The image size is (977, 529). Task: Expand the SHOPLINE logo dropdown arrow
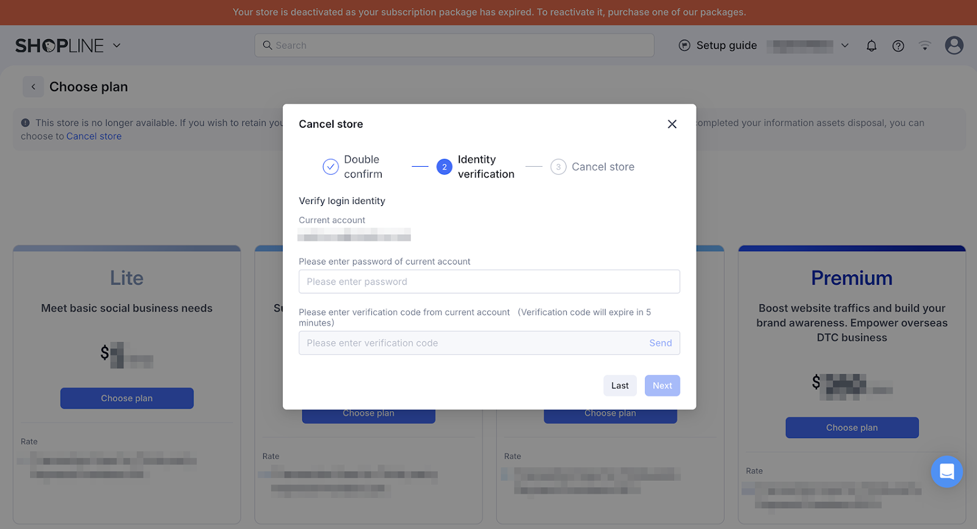click(x=117, y=46)
